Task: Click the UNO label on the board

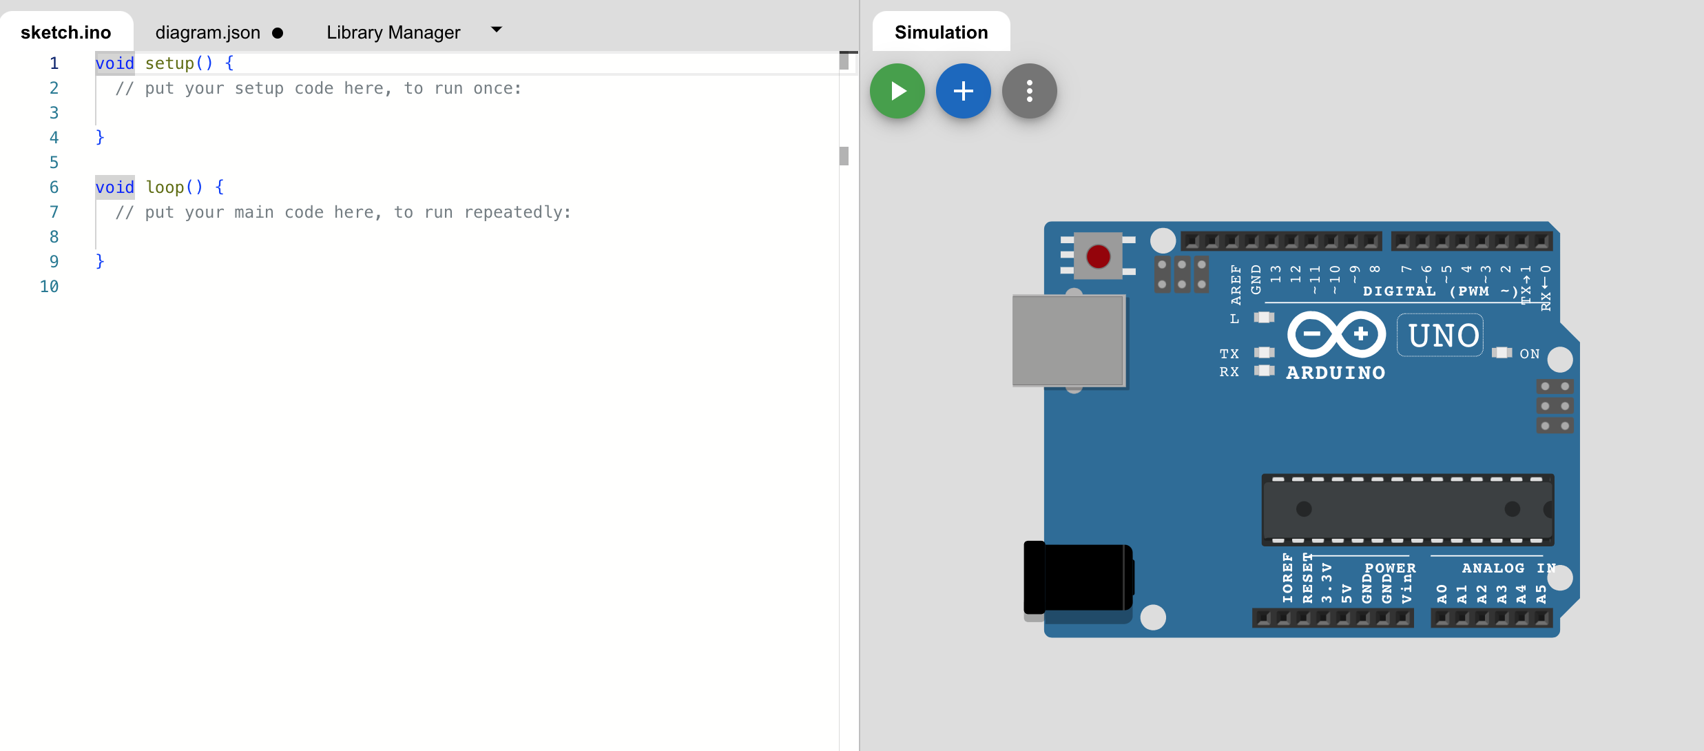Action: [1440, 336]
